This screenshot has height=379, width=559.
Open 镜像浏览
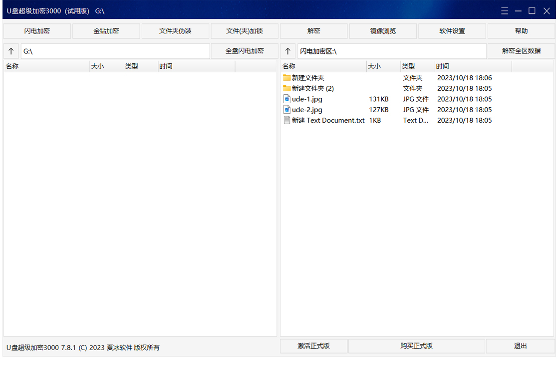click(383, 31)
